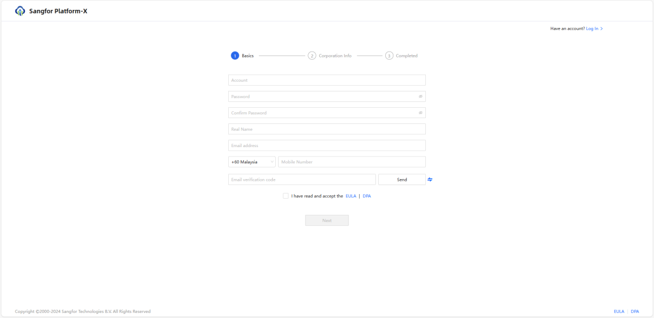Viewport: 654px width, 318px height.
Task: Show password via eye icon in Password field
Action: (421, 96)
